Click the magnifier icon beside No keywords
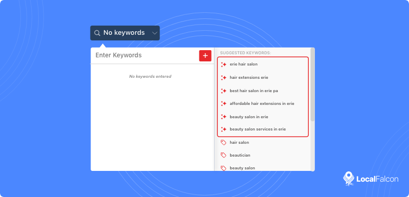The height and width of the screenshot is (197, 409). 97,33
